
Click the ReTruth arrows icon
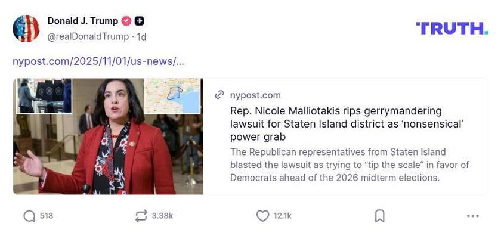tap(141, 216)
